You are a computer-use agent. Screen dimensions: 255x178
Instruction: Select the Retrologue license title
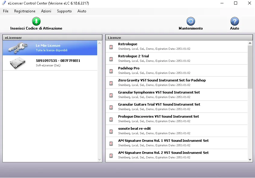tap(128, 44)
